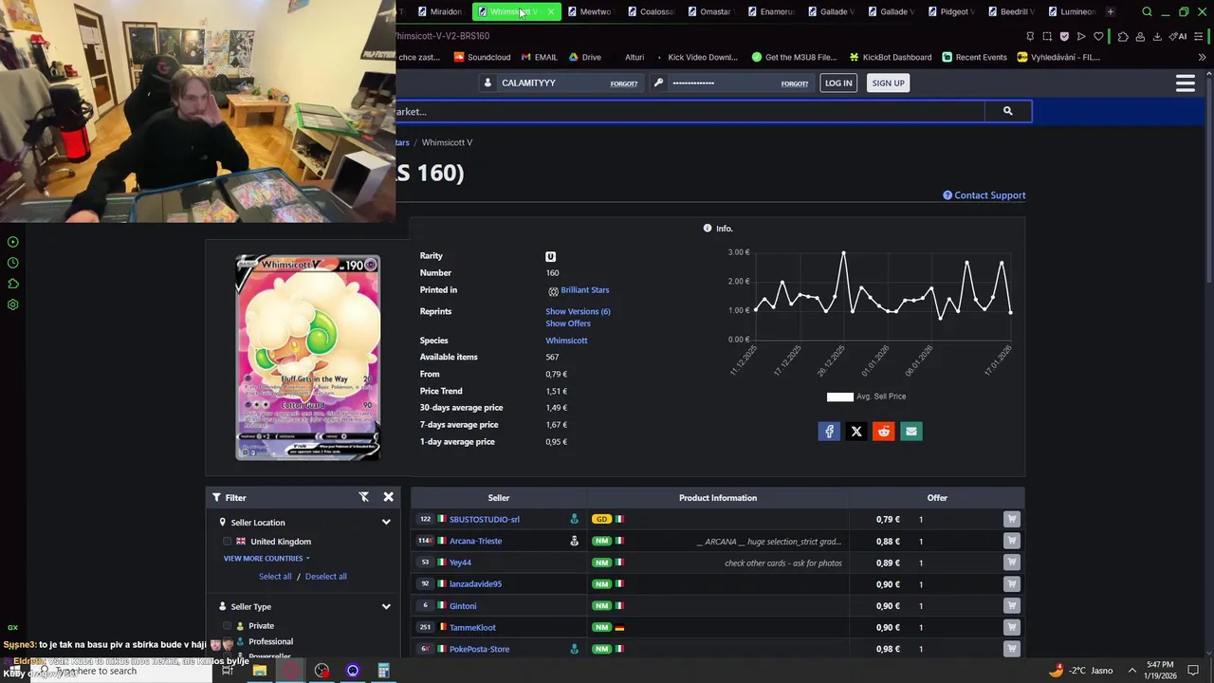Open Arcana-Trieste seller profile
Screen dimensions: 1214x683
pos(475,542)
